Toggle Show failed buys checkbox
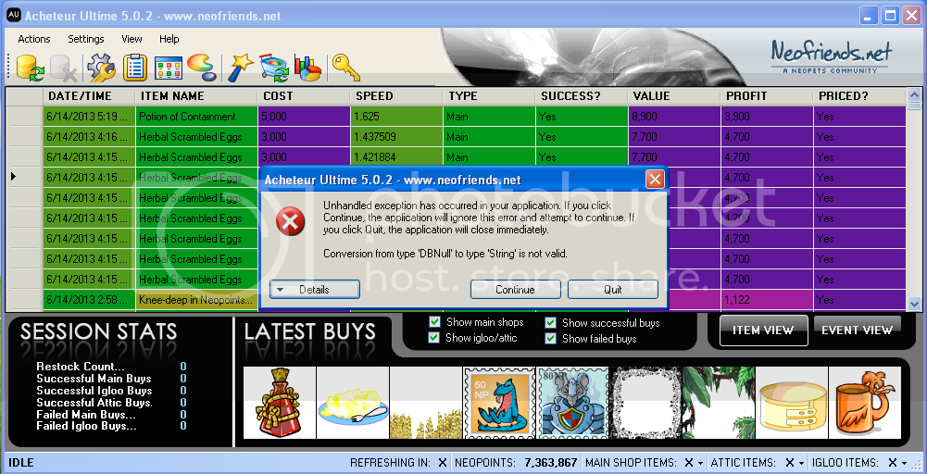The width and height of the screenshot is (927, 474). [x=551, y=339]
